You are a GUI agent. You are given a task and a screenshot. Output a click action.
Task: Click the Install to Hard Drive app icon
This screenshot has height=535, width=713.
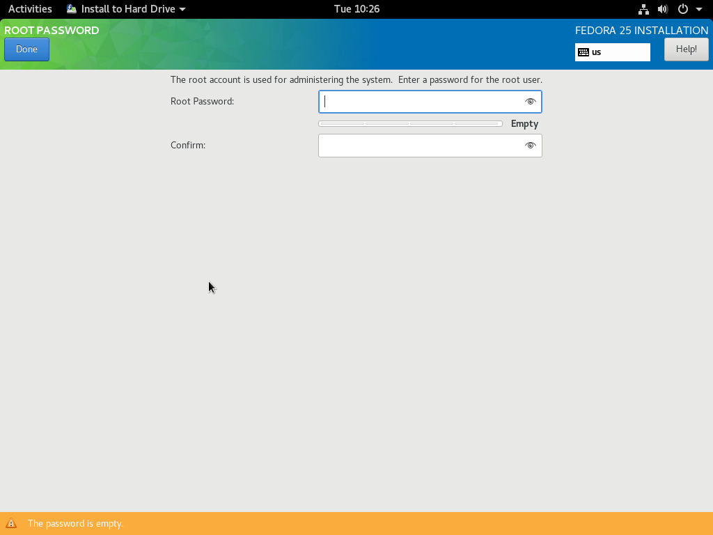[x=72, y=9]
